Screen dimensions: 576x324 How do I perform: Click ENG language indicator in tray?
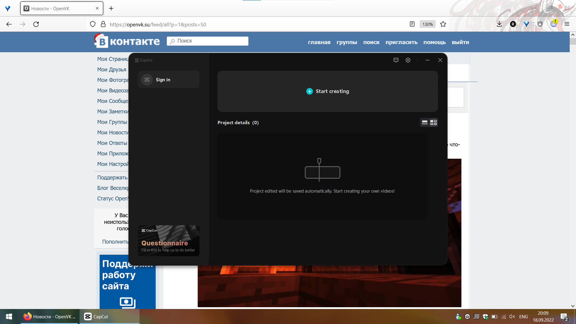coord(523,317)
